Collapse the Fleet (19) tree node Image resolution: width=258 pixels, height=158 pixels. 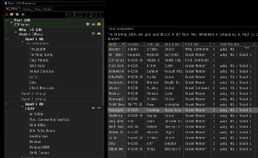(x=11, y=22)
